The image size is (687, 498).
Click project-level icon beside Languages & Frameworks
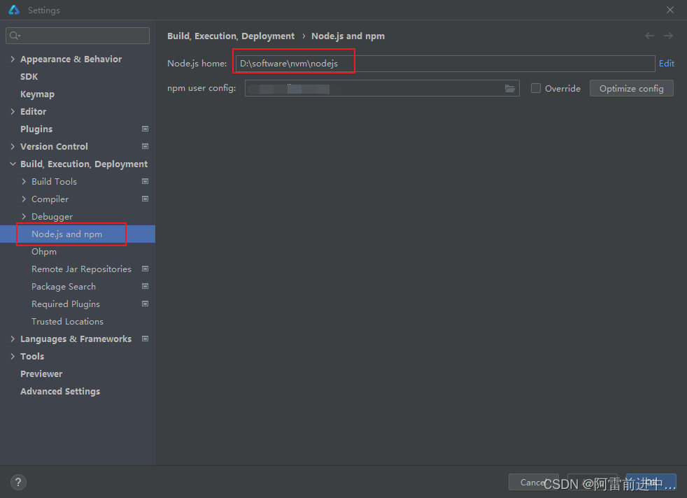point(145,339)
